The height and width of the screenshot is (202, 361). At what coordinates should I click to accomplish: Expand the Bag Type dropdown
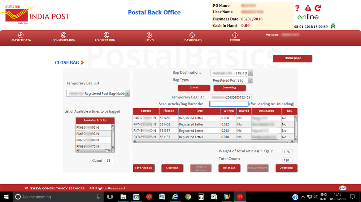pyautogui.click(x=251, y=80)
